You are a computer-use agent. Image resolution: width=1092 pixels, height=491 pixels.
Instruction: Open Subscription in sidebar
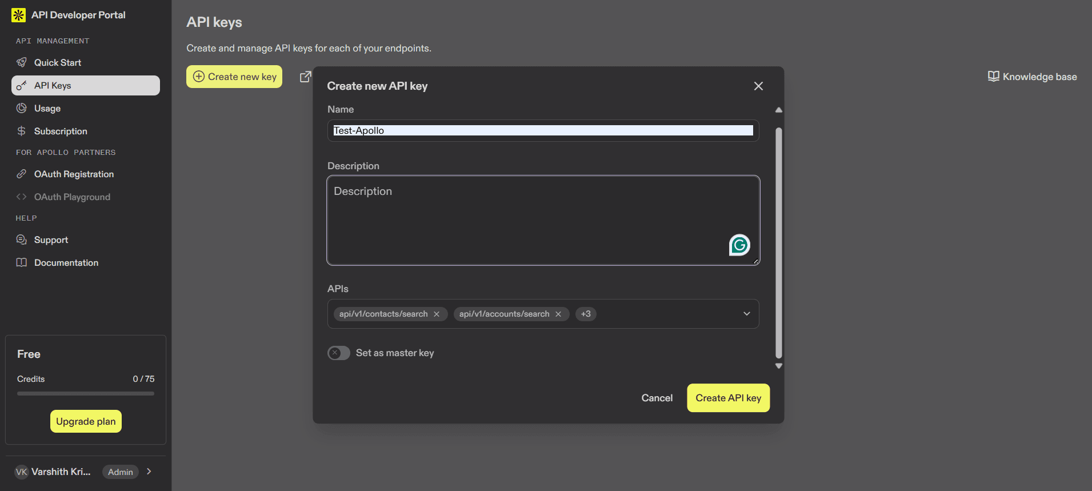[x=86, y=131]
